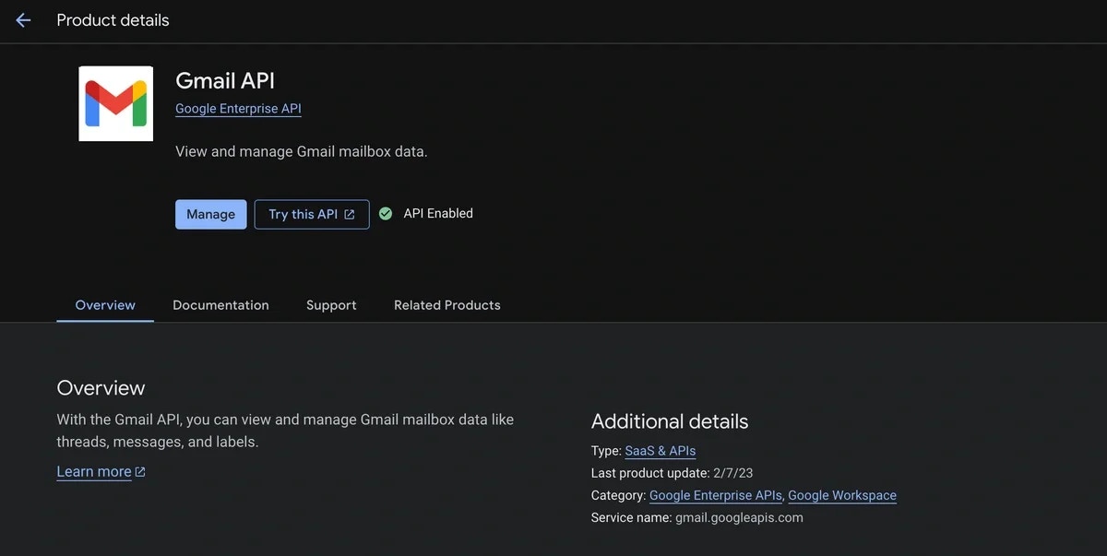Screen dimensions: 1107x556
Task: Go back using the left arrow icon
Action: point(23,20)
